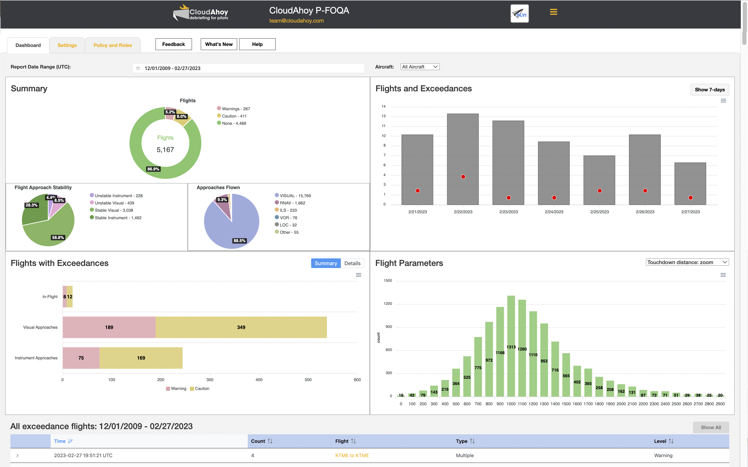748x467 pixels.
Task: Click the Show 7-days button
Action: (710, 90)
